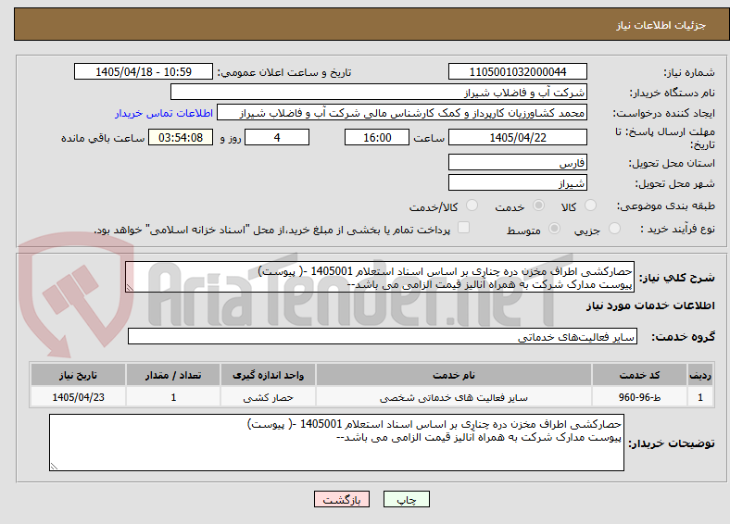Click the remaining time field 03:54:08
Screen dimensions: 730x524
(181, 137)
